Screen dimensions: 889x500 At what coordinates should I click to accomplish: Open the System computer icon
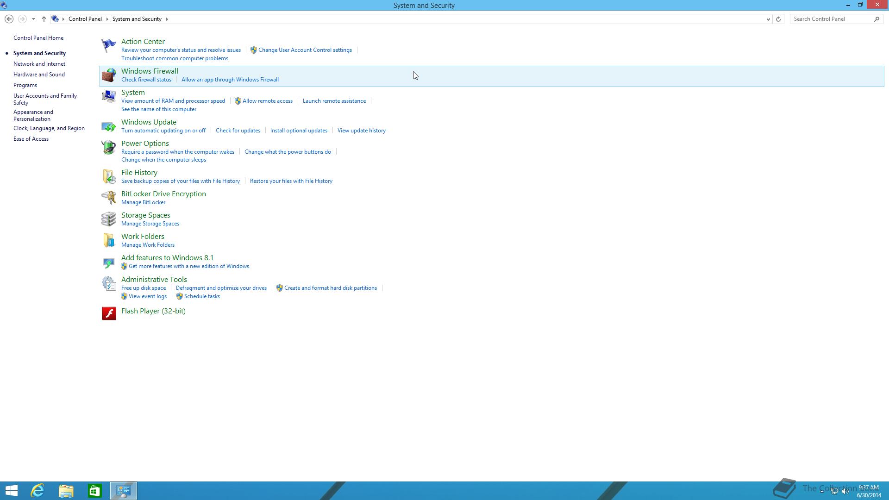[x=109, y=96]
